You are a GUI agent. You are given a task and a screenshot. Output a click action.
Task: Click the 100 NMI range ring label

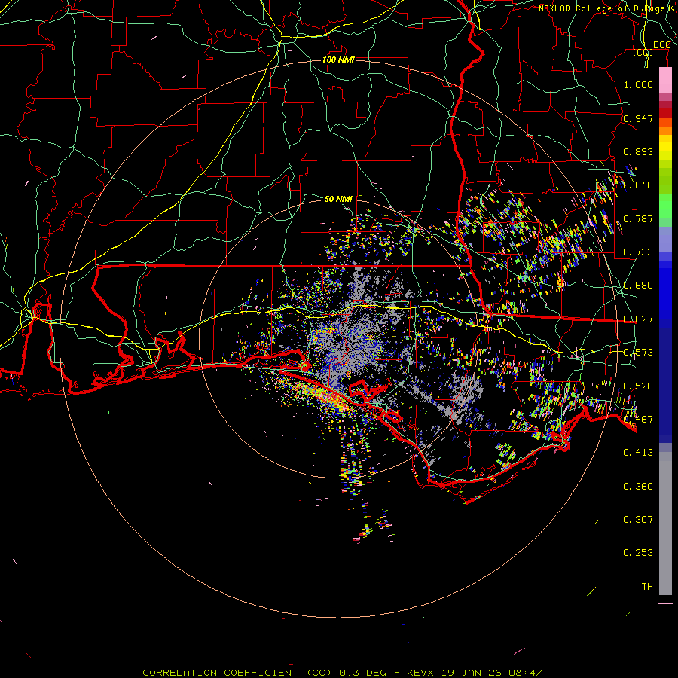pyautogui.click(x=338, y=60)
